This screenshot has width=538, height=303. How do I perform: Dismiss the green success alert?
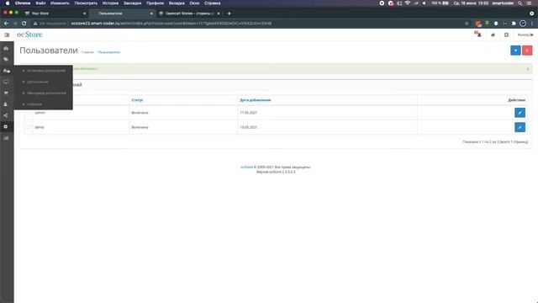pos(528,69)
